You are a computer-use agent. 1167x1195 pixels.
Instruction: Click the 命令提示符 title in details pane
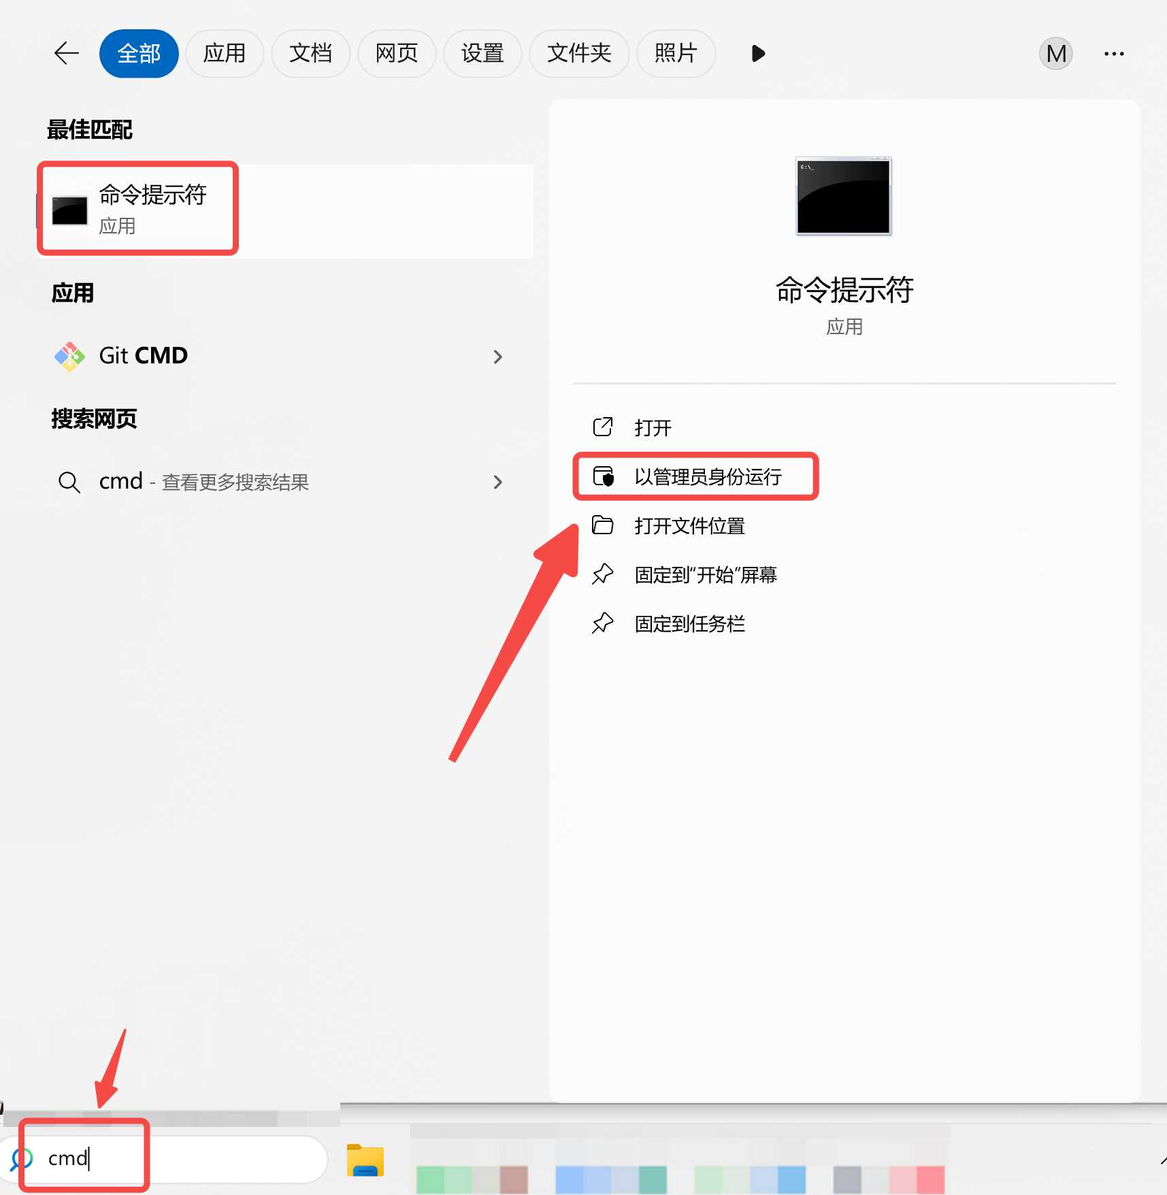844,290
